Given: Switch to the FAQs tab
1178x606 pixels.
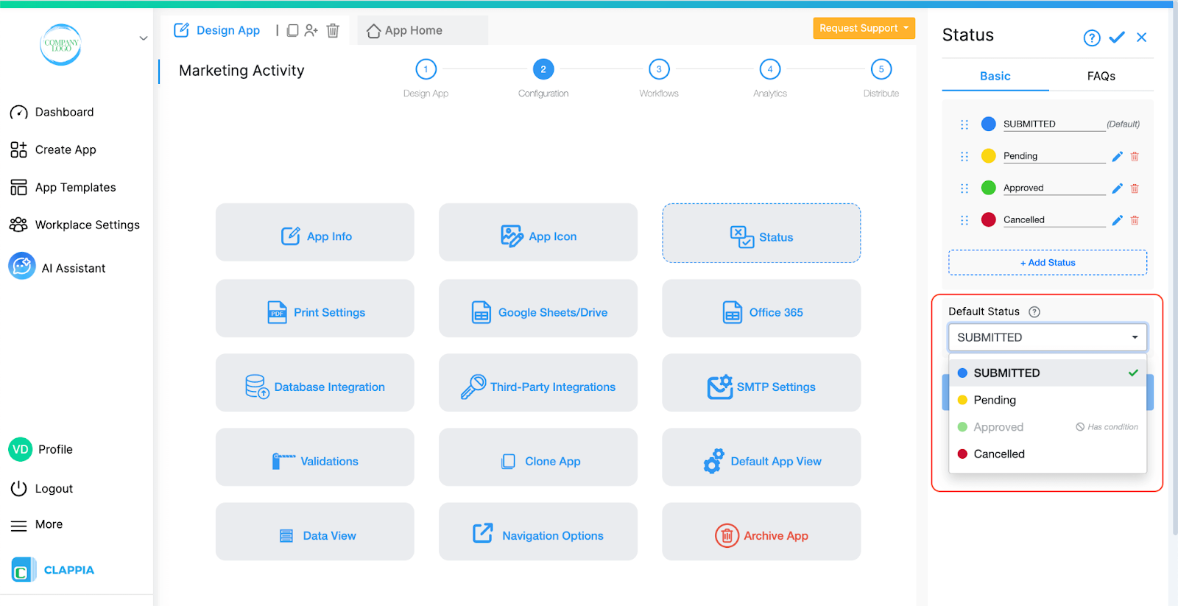Looking at the screenshot, I should (x=1101, y=76).
